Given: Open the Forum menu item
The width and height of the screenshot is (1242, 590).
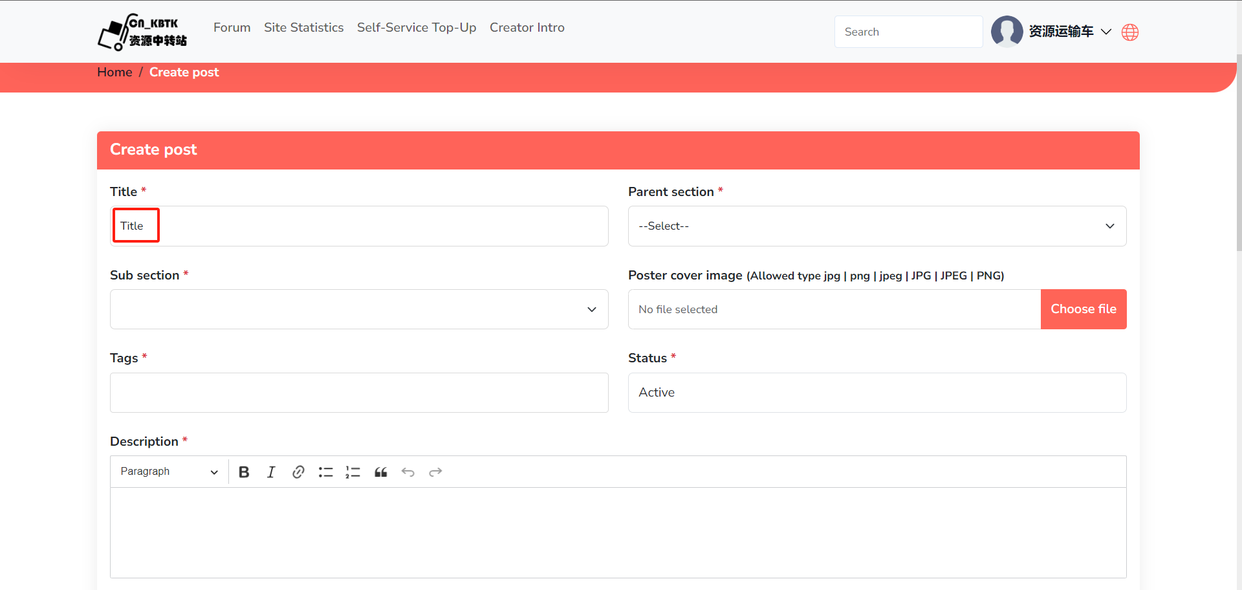Looking at the screenshot, I should click(232, 28).
